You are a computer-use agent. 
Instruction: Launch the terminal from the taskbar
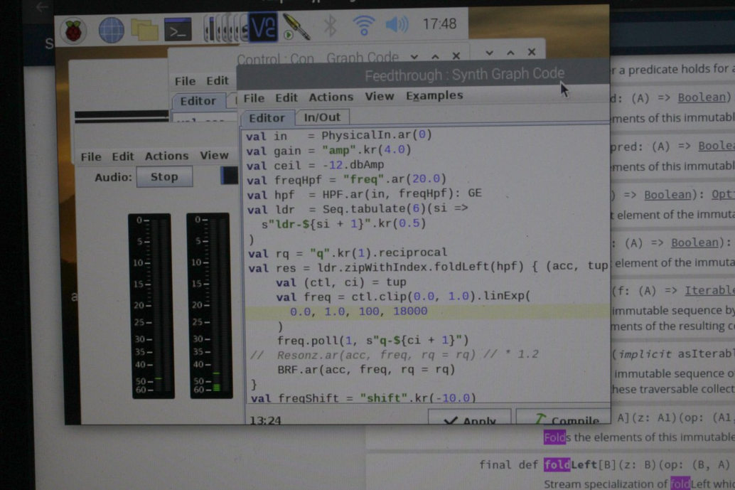tap(177, 30)
